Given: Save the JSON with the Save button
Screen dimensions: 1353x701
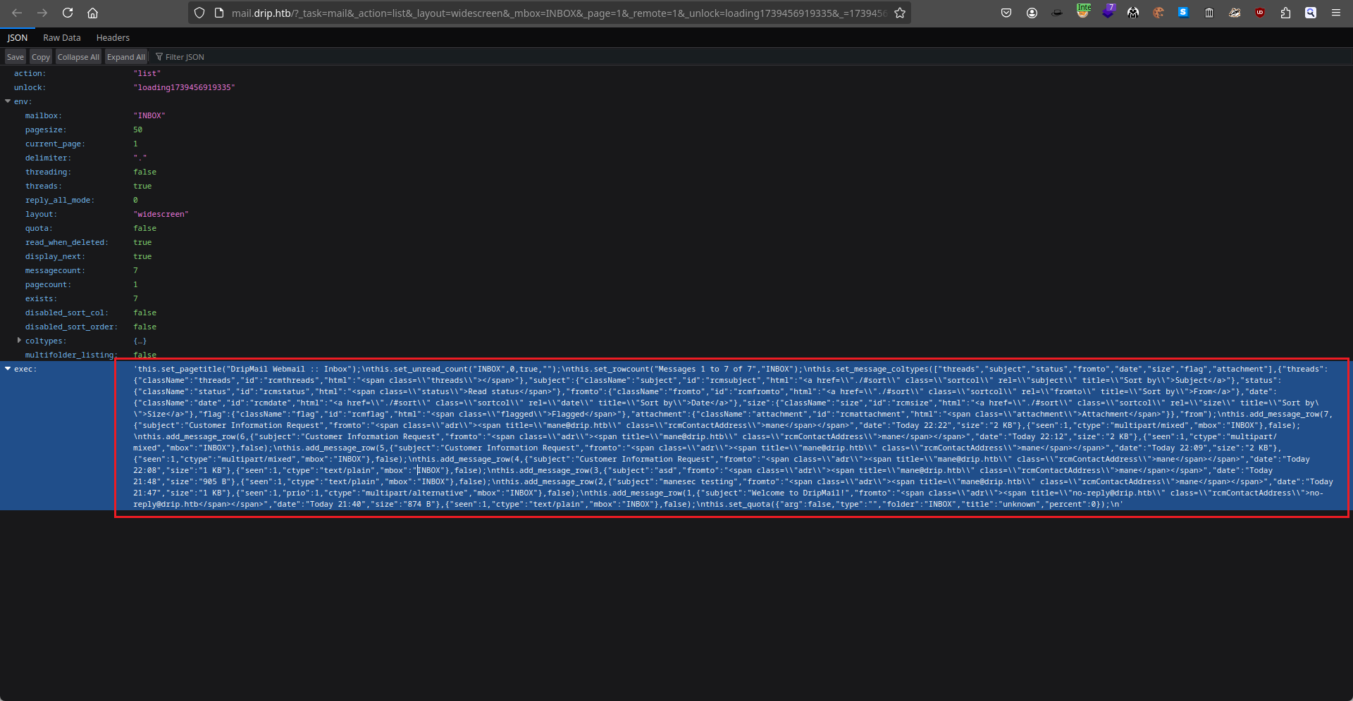Looking at the screenshot, I should tap(16, 57).
